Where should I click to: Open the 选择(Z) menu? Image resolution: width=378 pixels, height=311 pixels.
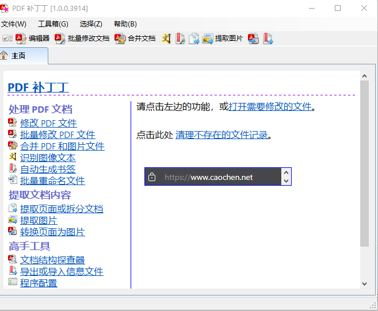pyautogui.click(x=91, y=24)
